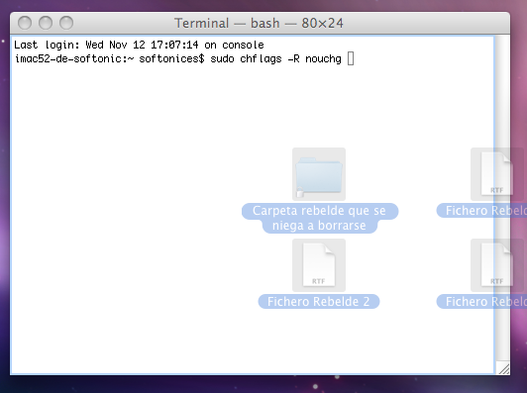
Task: Minimize the Terminal window with middle button
Action: tap(46, 23)
